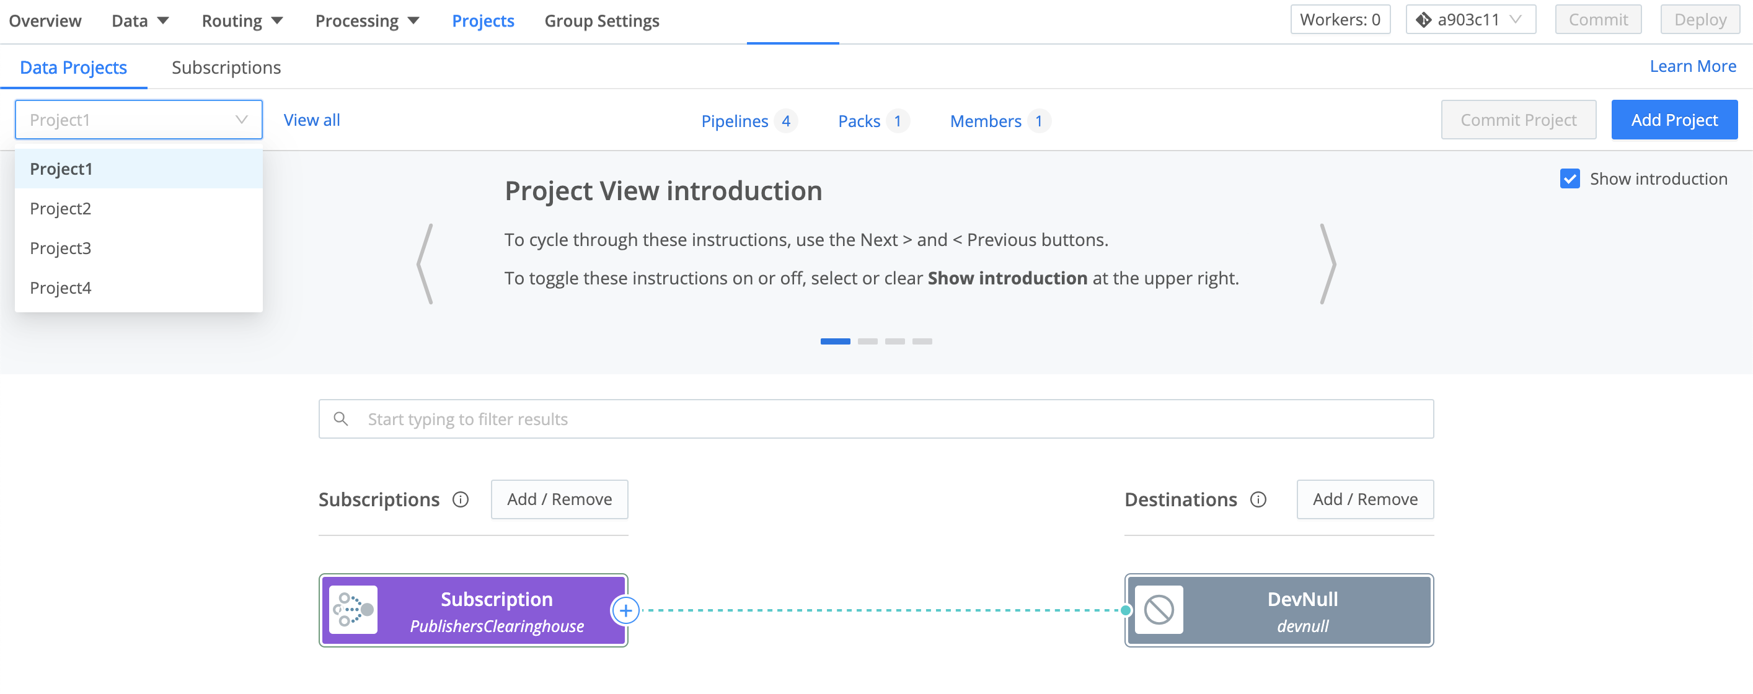Open the info tooltip beside Subscriptions
1753x694 pixels.
pyautogui.click(x=461, y=499)
